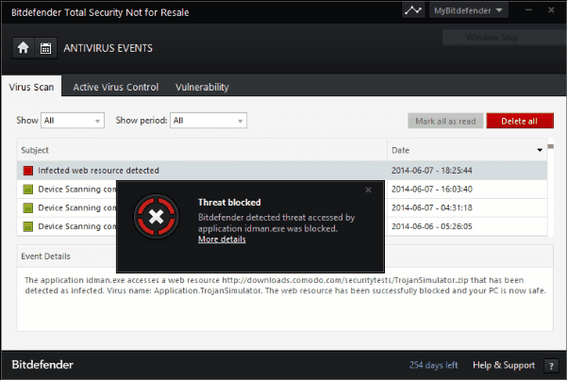Click the Date column header
The height and width of the screenshot is (380, 567).
tap(467, 150)
